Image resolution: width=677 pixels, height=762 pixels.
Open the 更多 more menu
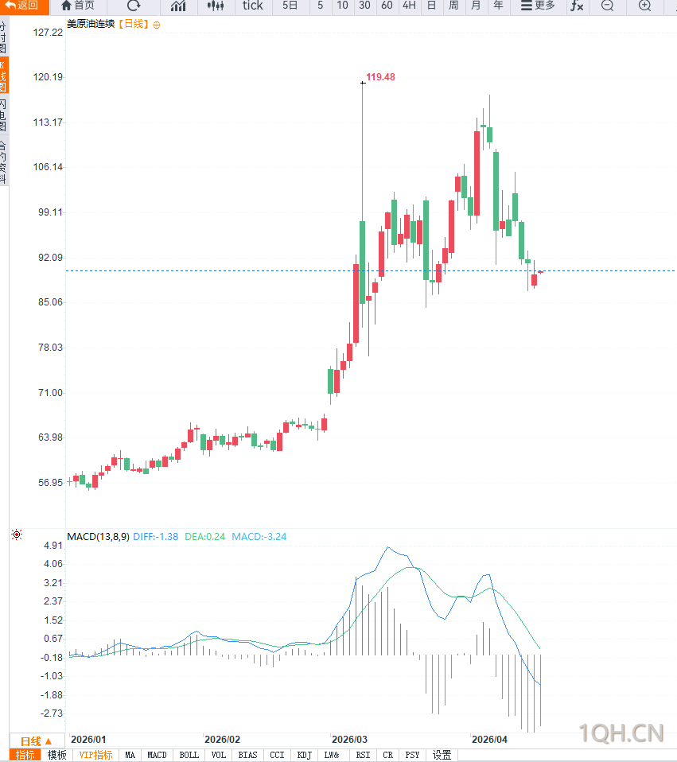coord(538,6)
